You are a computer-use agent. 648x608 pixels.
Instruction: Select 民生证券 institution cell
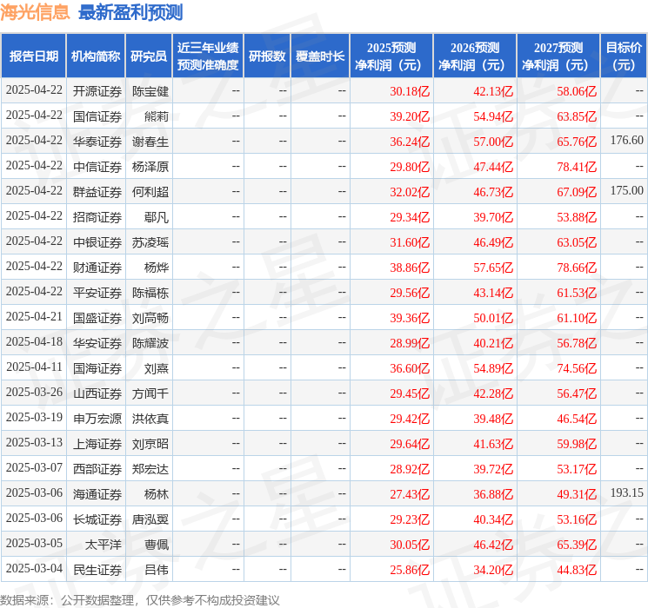[x=97, y=570]
